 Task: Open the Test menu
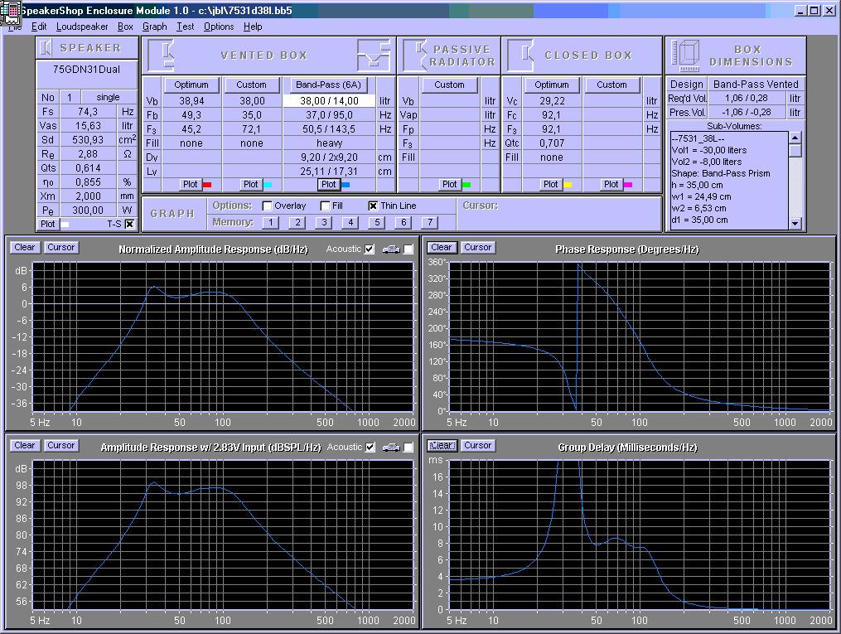pos(186,27)
